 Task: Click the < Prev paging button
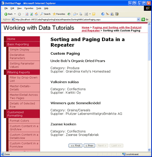89,145
